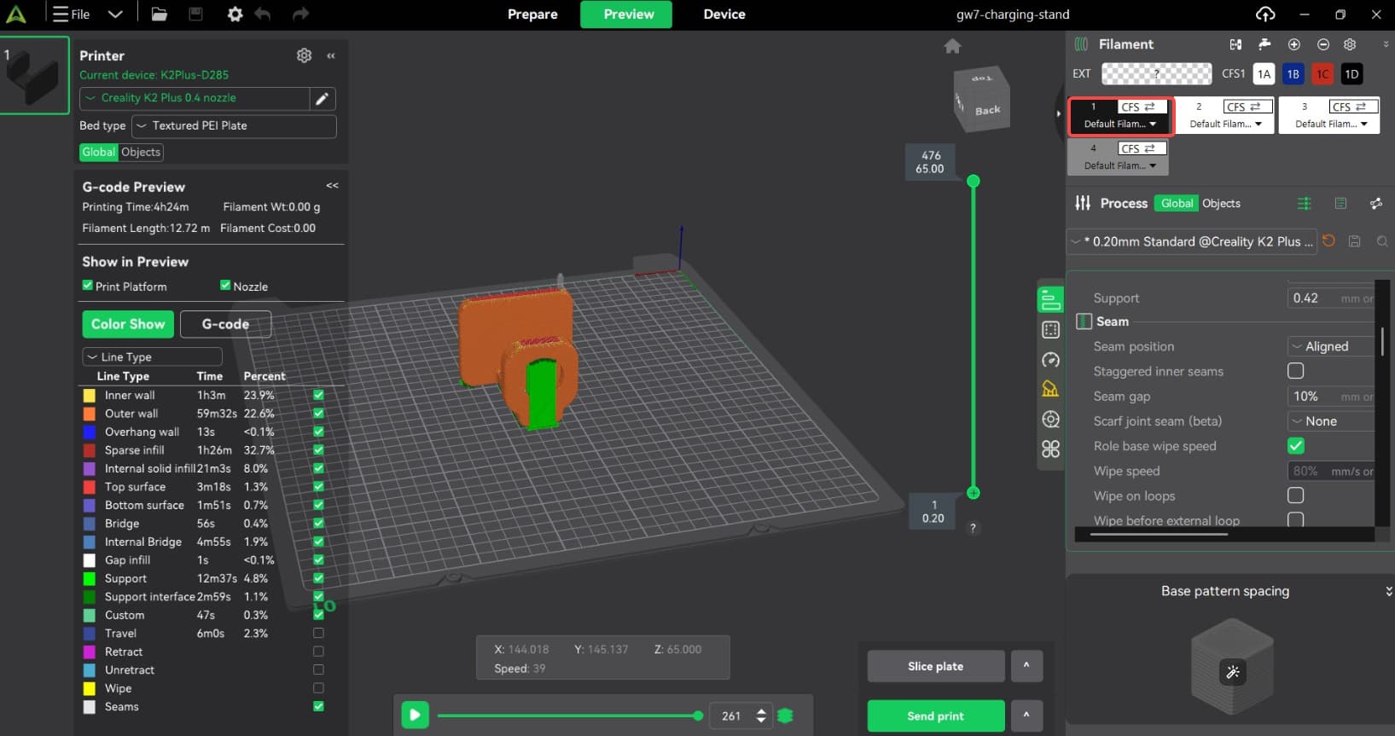Collapse G-code Preview panel chevrons

pyautogui.click(x=332, y=186)
